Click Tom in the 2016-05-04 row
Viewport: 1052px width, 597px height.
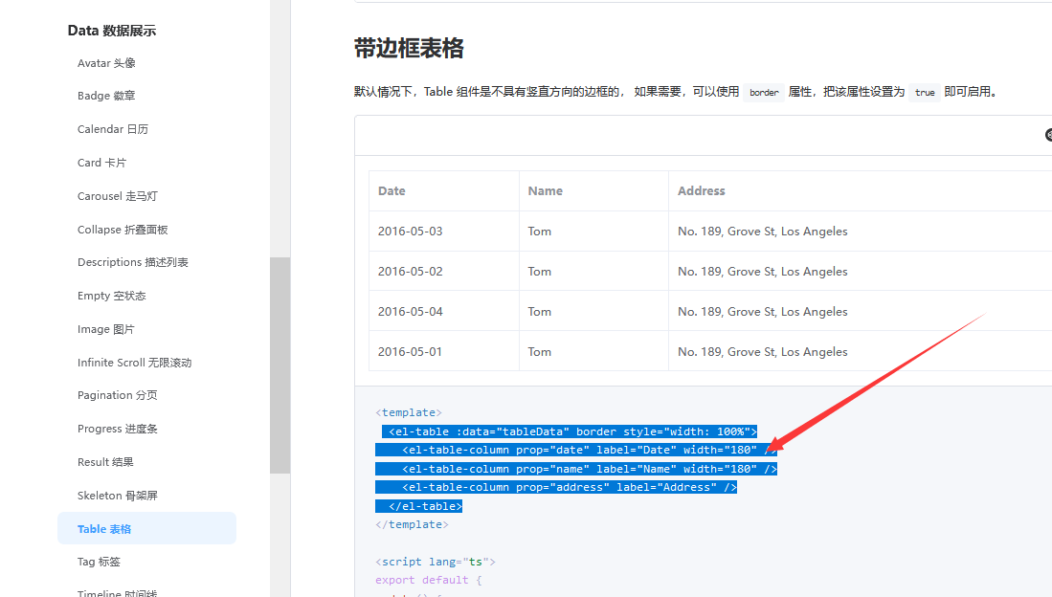pos(593,312)
